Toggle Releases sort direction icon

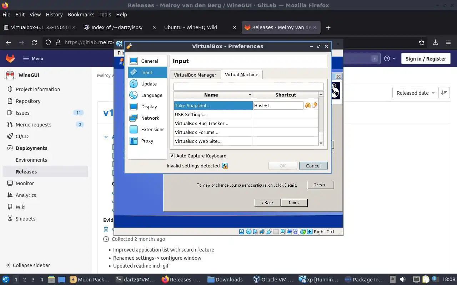[x=444, y=93]
